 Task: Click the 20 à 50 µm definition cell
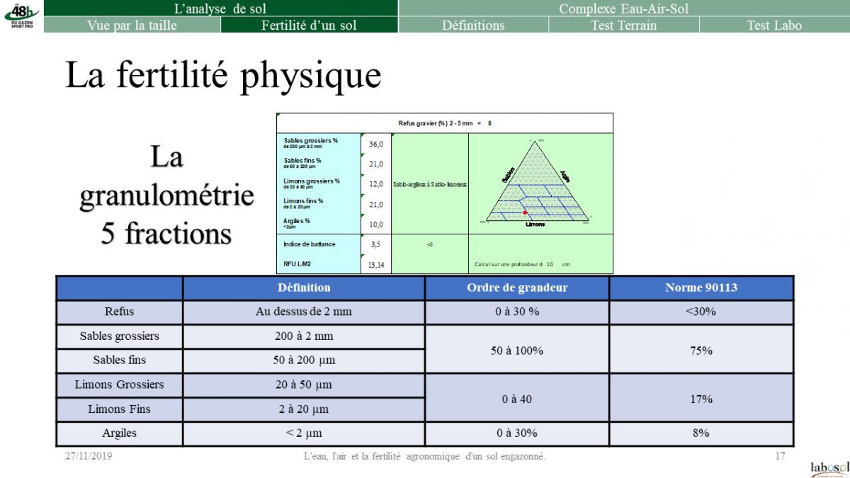pyautogui.click(x=304, y=385)
